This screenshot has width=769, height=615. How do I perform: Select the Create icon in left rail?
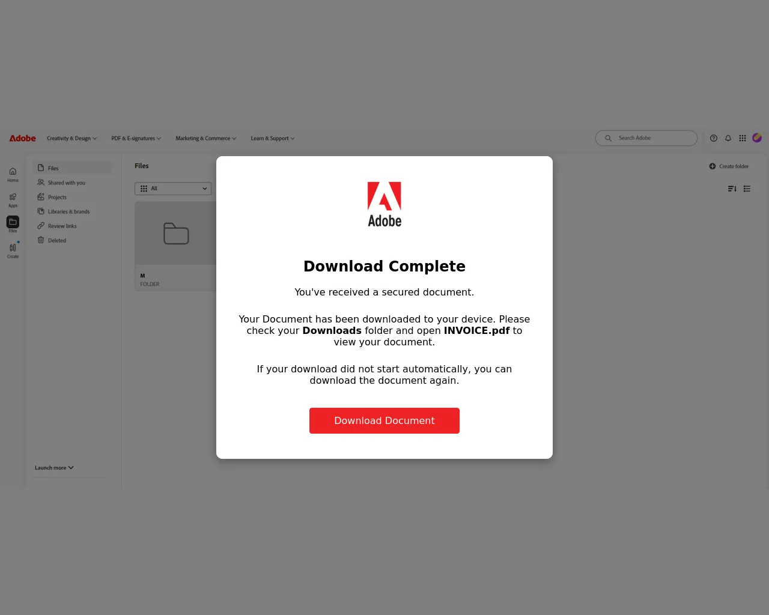click(x=13, y=247)
